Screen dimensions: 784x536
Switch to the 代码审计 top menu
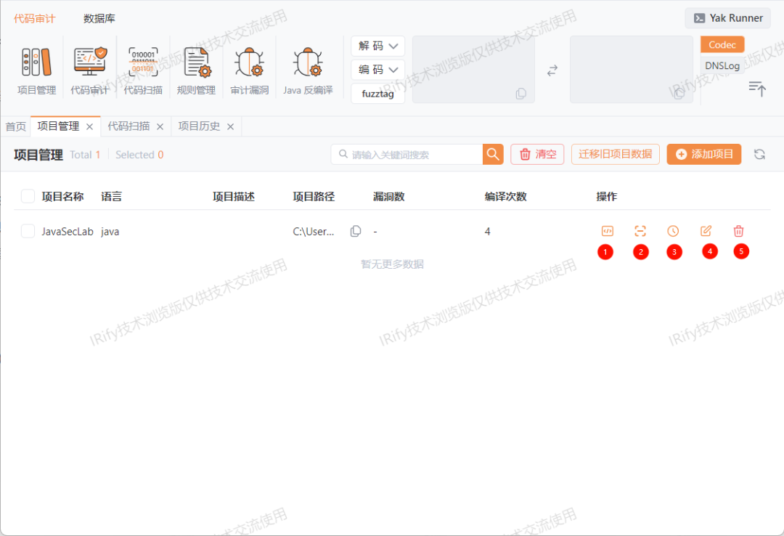click(35, 18)
